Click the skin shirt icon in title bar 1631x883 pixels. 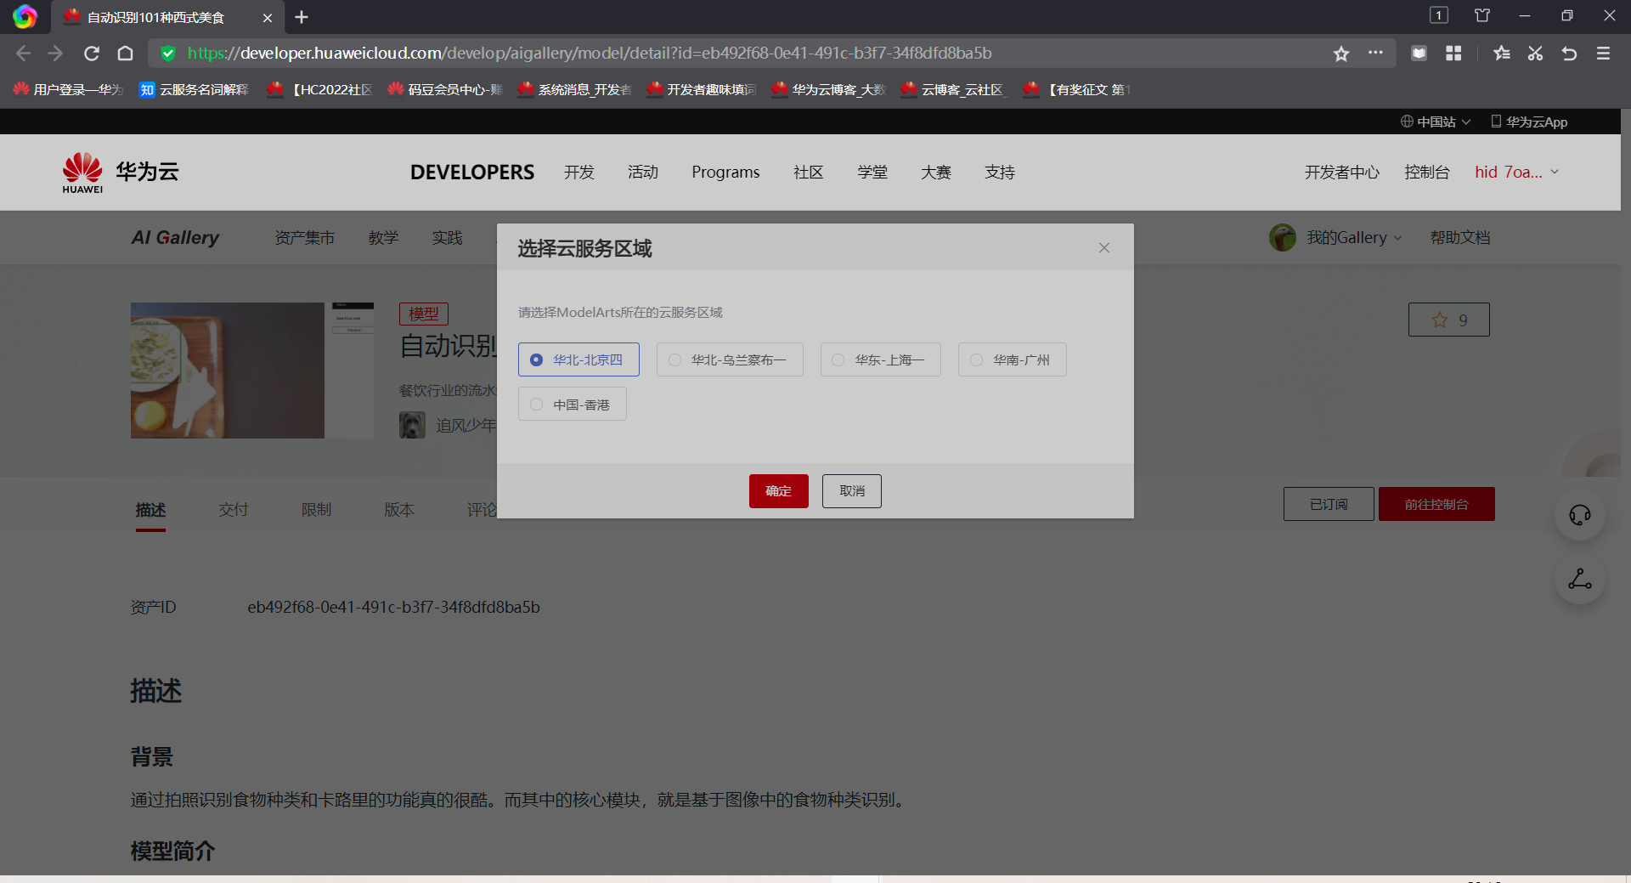click(1482, 15)
